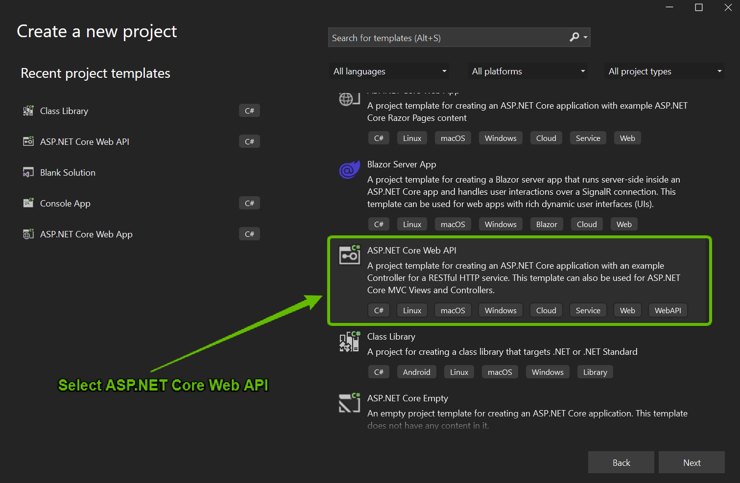Click the Blank Solution icon in recent templates
Screen dimensions: 740x483
pos(28,172)
